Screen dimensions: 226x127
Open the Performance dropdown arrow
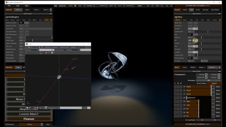(42, 124)
